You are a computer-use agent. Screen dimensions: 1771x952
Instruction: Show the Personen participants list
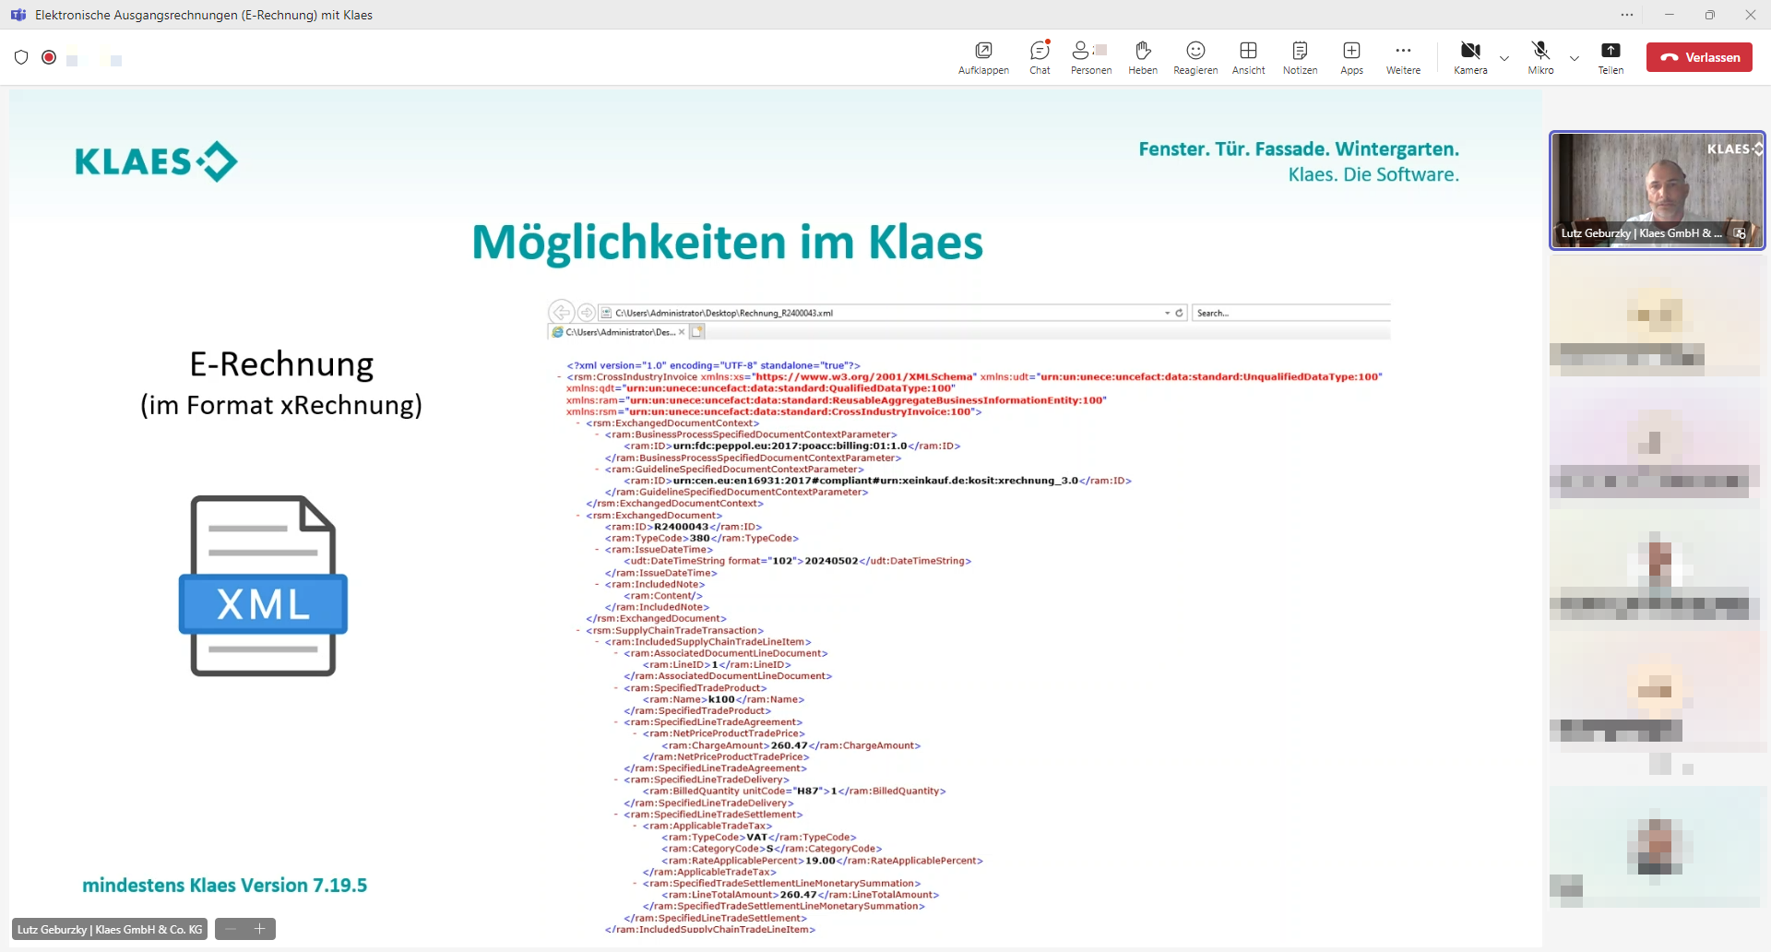point(1090,57)
